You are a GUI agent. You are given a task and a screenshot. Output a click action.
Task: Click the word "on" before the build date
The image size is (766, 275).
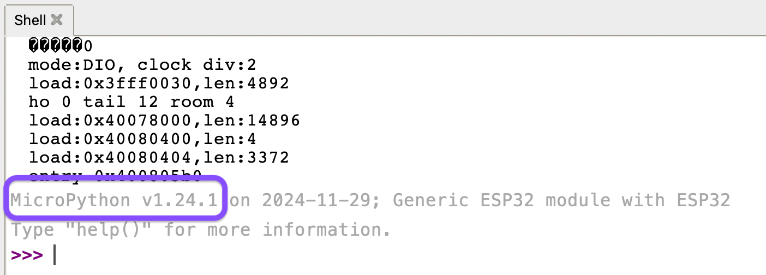coord(240,201)
